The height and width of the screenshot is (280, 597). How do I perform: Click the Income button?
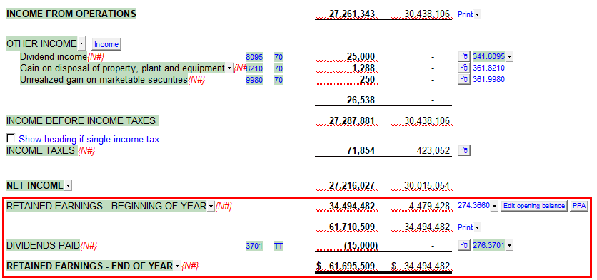(x=106, y=44)
